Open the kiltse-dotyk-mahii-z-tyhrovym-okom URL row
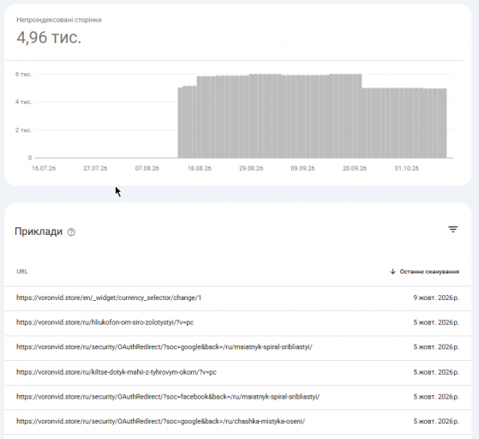The width and height of the screenshot is (479, 439). tap(237, 372)
